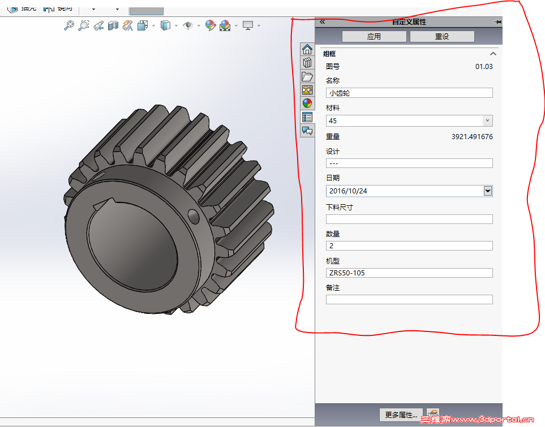Image resolution: width=545 pixels, height=427 pixels.
Task: Toggle the Hide/Show Items eye icon
Action: click(188, 25)
